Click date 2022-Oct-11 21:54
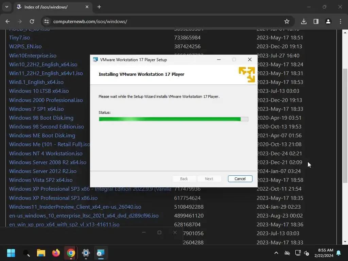The image size is (348, 261). [279, 189]
